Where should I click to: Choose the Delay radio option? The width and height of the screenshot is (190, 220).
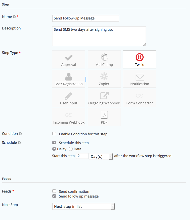pyautogui.click(x=54, y=149)
